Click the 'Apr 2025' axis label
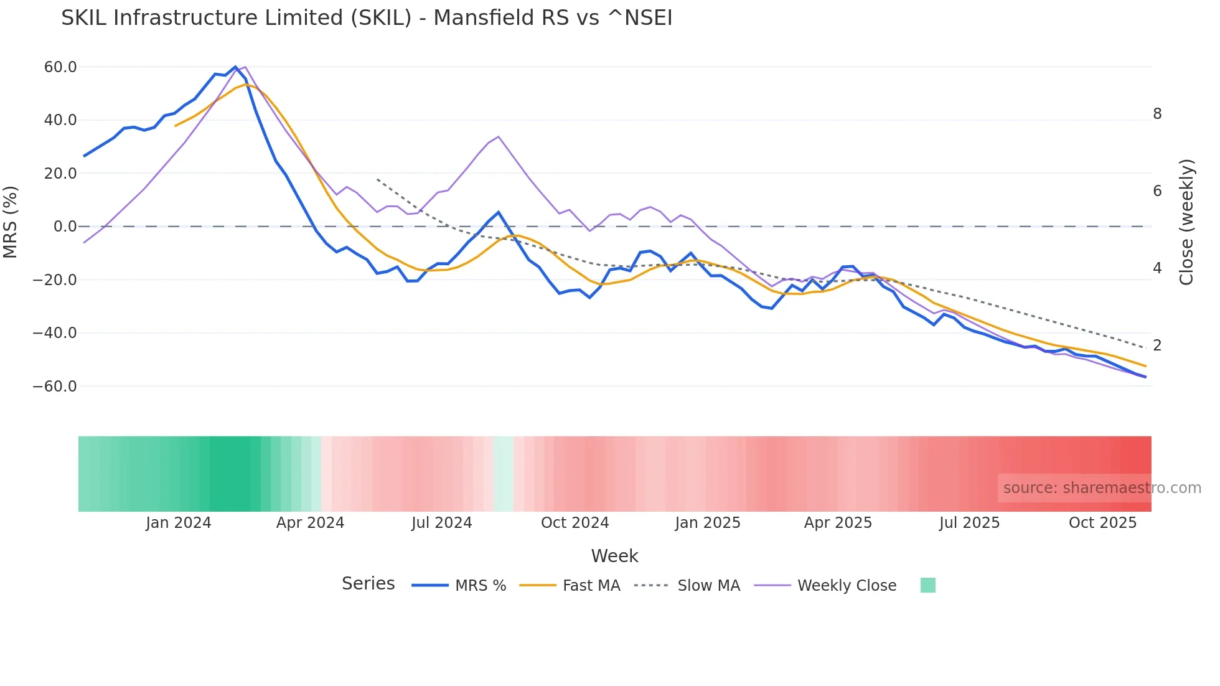 pos(838,523)
